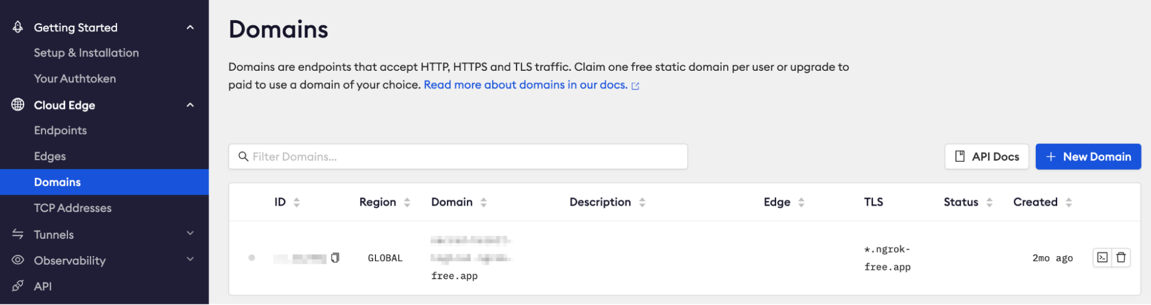Click the globe icon next to Cloud Edge

click(x=18, y=105)
